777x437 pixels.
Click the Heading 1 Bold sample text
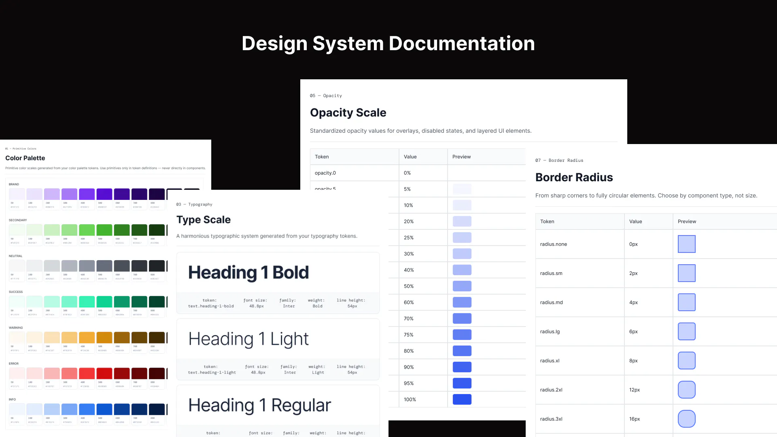coord(248,272)
